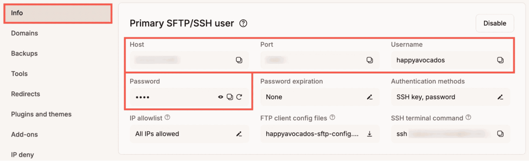Reveal the hidden SFTP password
The image size is (529, 161).
click(220, 97)
